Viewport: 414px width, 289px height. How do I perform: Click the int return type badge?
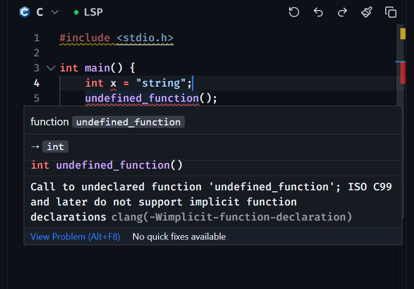55,147
